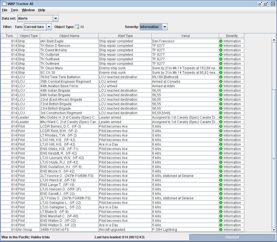The width and height of the screenshot is (277, 242).
Task: Click green severity dot for xAK Bald Eagle
Action: pos(221,41)
